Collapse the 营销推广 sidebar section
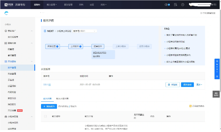 click(x=32, y=31)
